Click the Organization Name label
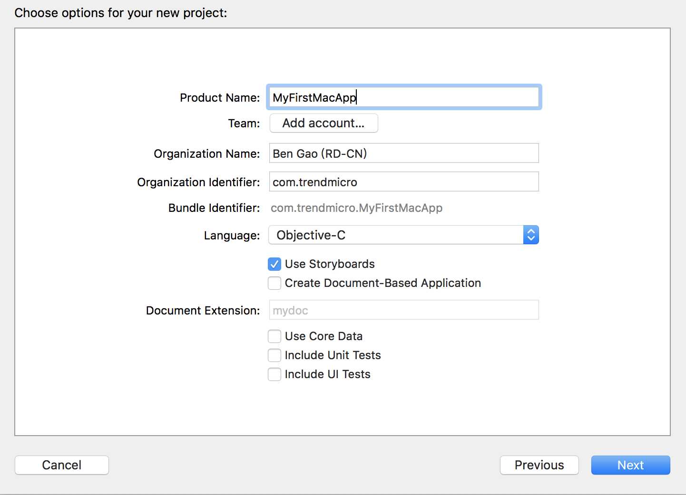This screenshot has height=495, width=686. [x=207, y=154]
